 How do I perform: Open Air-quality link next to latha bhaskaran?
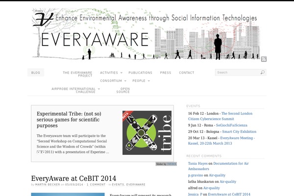[228, 182]
